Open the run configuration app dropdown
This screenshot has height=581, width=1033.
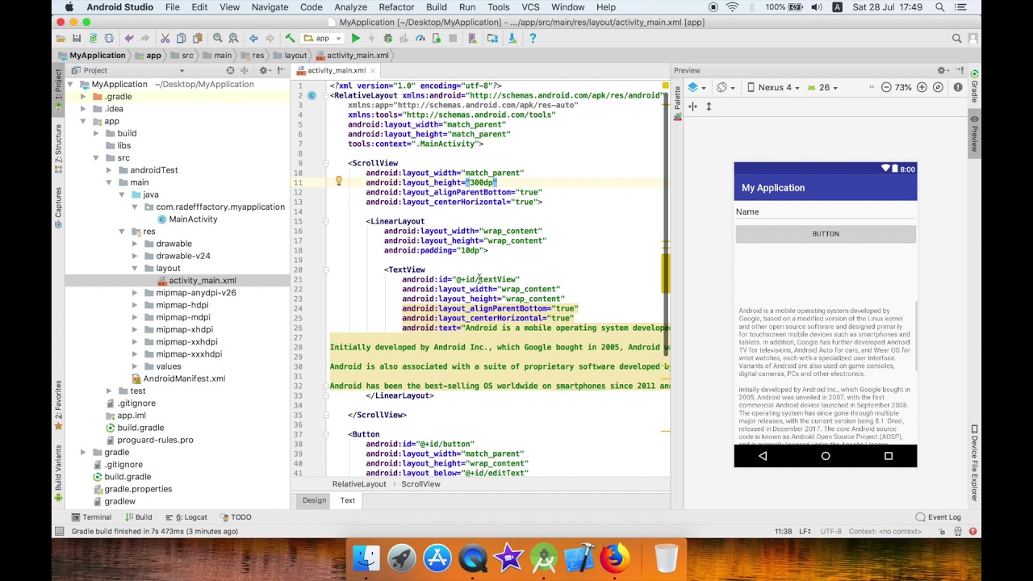(323, 38)
